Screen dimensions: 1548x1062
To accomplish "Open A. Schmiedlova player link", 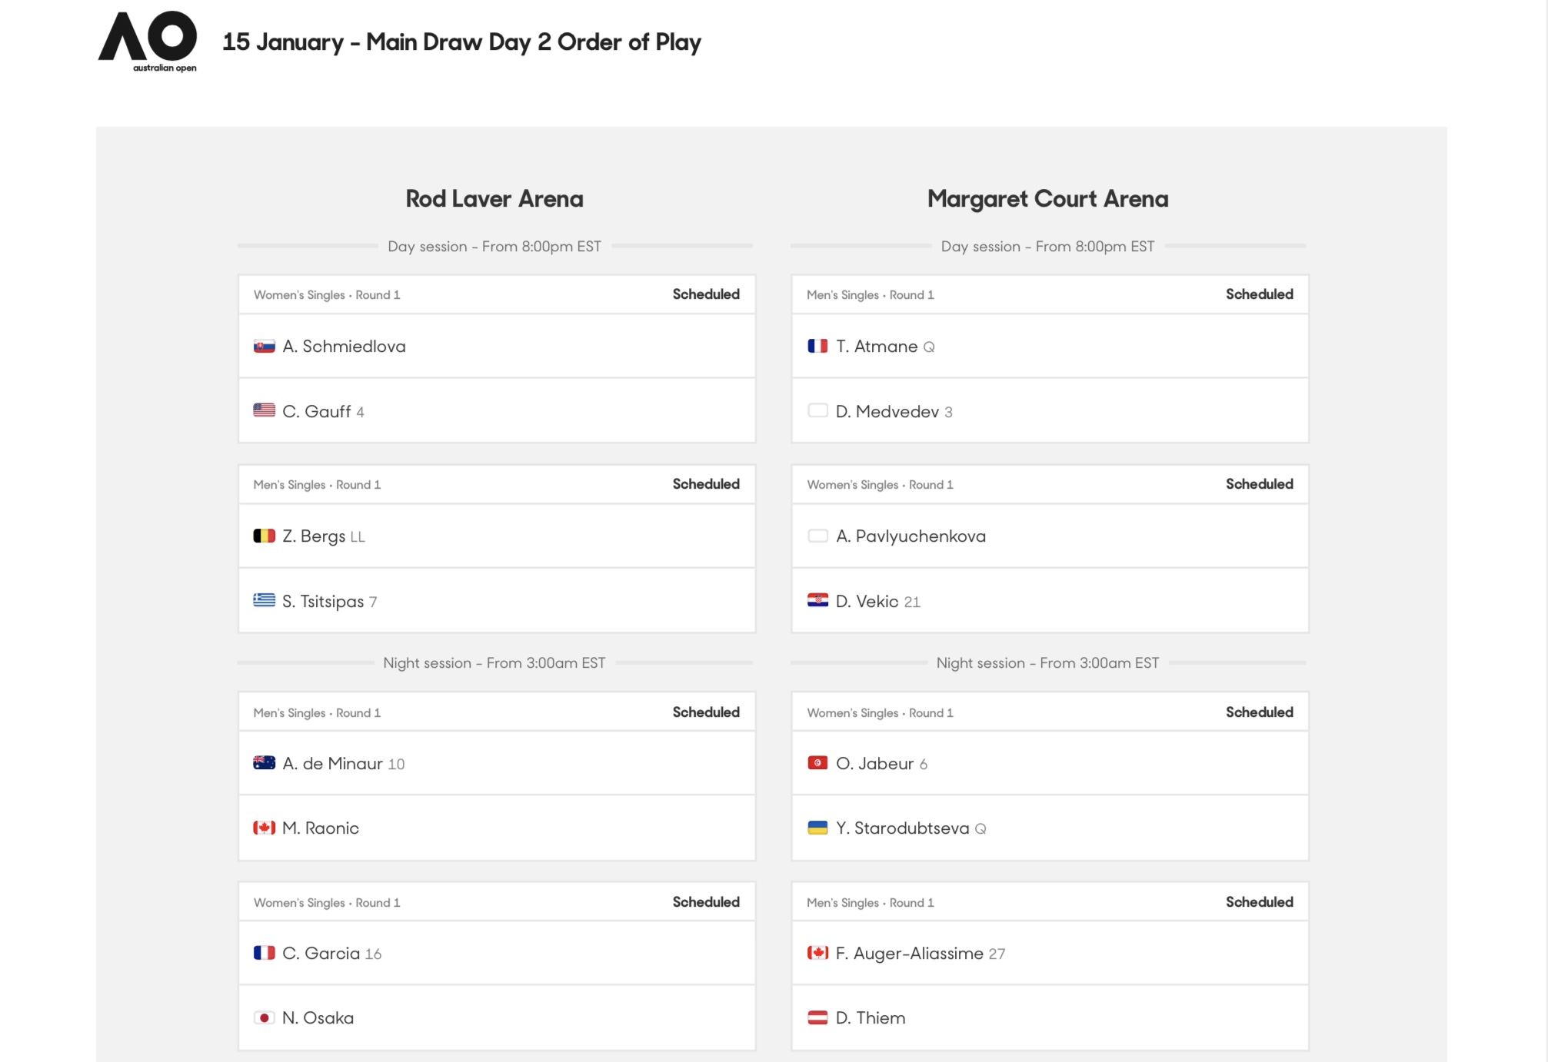I will [x=344, y=347].
